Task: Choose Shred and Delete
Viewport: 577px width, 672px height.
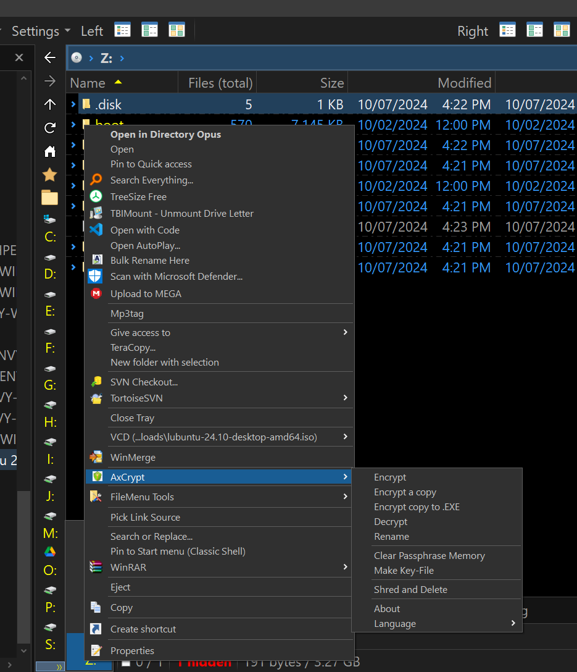Action: [410, 590]
